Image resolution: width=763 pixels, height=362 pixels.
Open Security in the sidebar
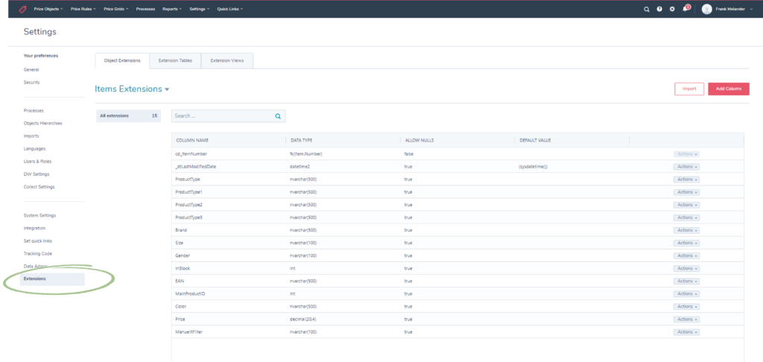point(31,82)
